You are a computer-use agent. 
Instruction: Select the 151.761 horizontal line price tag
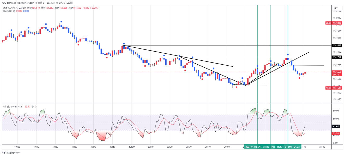click(337, 57)
